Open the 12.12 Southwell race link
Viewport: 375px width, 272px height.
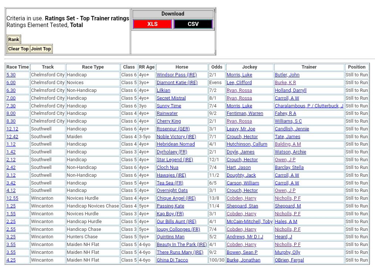point(12,129)
